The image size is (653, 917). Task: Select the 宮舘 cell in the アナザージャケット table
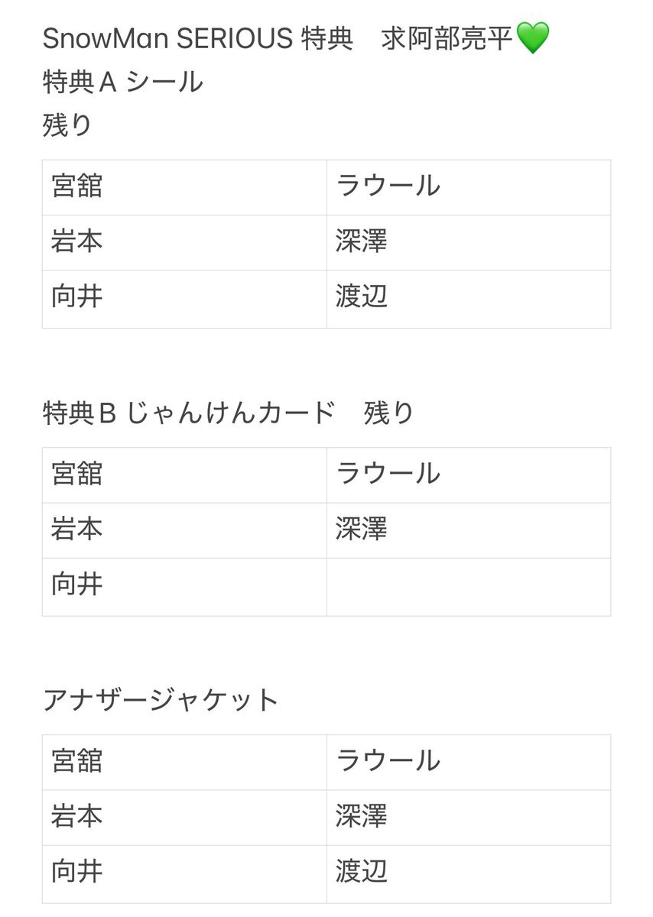(184, 762)
